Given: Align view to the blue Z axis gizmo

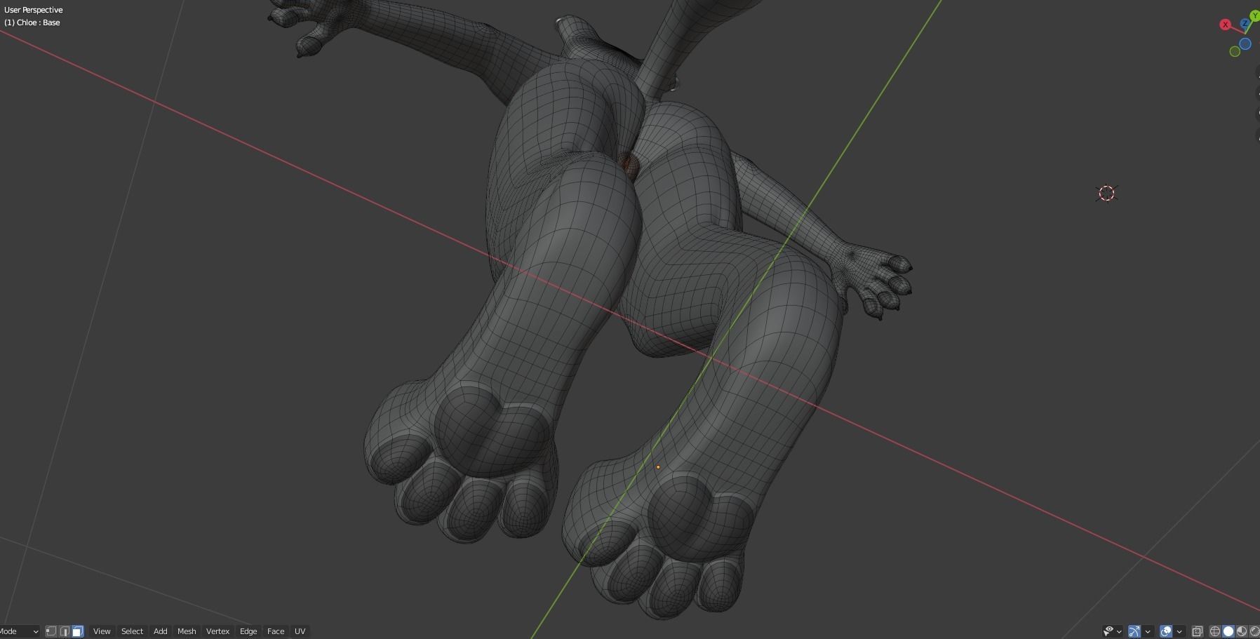Looking at the screenshot, I should pos(1245,23).
